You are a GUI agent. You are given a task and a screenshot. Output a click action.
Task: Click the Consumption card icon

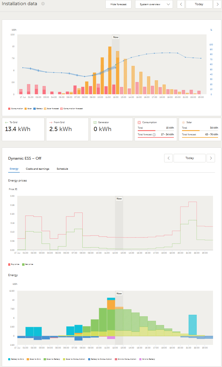pos(139,122)
